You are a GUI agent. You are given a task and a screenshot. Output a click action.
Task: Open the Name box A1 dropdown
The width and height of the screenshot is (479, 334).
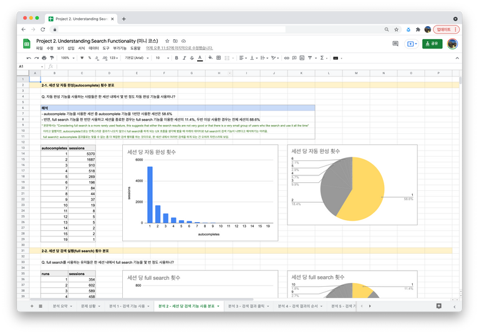point(42,67)
